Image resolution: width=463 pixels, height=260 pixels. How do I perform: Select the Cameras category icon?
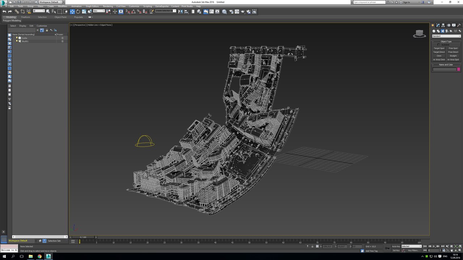pos(447,31)
